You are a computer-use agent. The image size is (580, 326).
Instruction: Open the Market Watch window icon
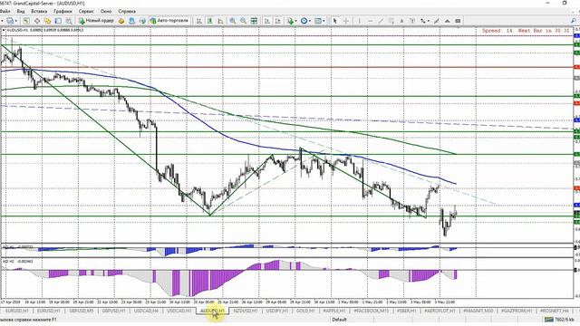(x=26, y=21)
